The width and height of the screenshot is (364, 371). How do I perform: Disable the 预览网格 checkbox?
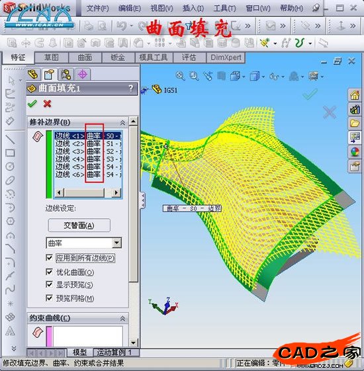[49, 298]
